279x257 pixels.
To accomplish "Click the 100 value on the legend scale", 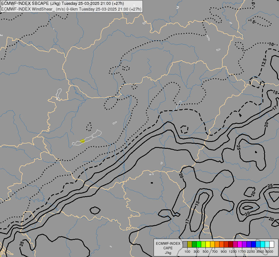I will (x=187, y=252).
